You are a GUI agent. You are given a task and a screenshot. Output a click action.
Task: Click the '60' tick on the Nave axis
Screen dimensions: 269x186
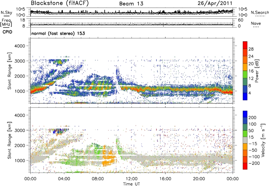pyautogui.click(x=241, y=20)
